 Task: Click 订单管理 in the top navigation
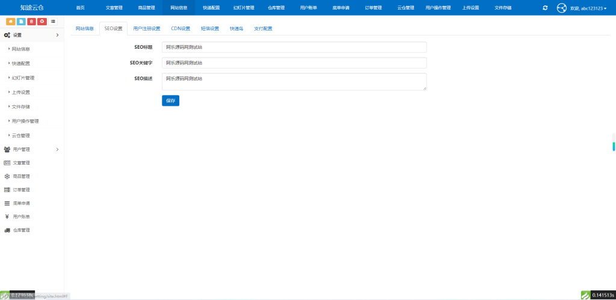(373, 8)
